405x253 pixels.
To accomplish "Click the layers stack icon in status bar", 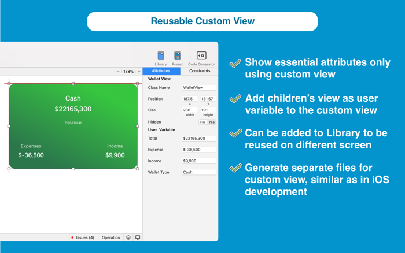I will coord(128,237).
